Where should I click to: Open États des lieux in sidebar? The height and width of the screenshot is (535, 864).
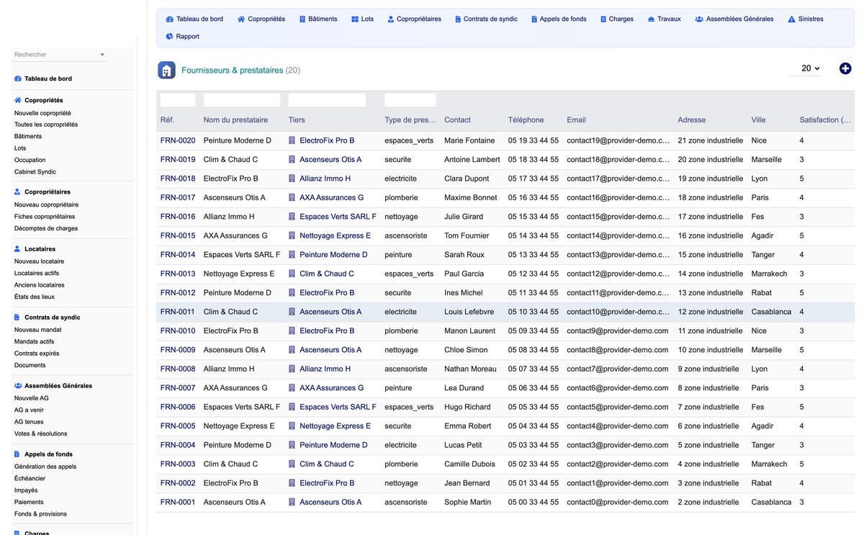click(35, 297)
